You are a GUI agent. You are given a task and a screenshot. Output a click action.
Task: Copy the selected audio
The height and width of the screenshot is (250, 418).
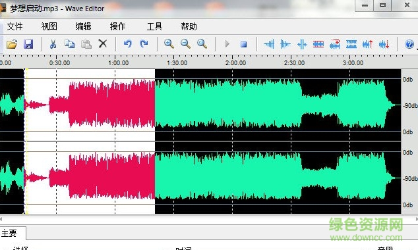pyautogui.click(x=70, y=44)
